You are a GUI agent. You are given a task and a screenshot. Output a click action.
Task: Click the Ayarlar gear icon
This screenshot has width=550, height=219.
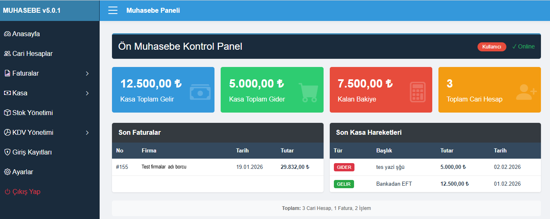(x=7, y=172)
